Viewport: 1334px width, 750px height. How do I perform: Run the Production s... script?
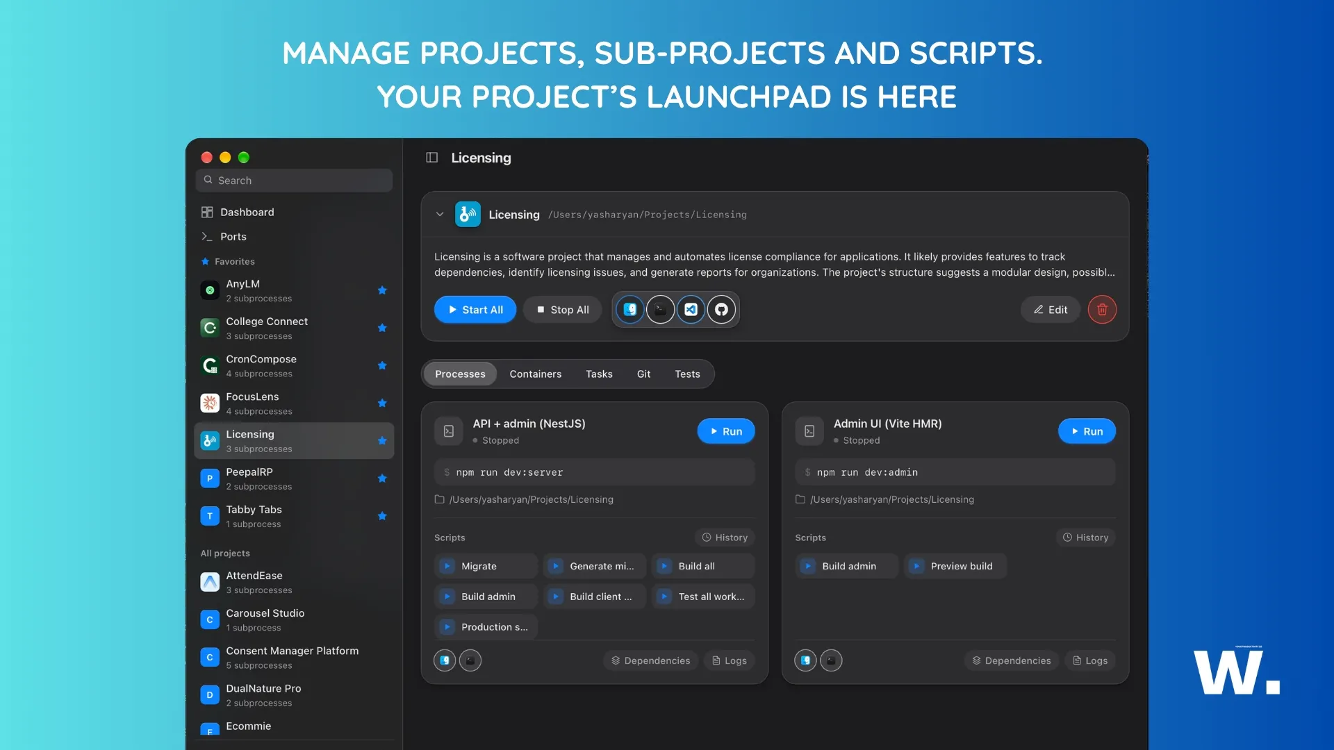click(x=486, y=627)
